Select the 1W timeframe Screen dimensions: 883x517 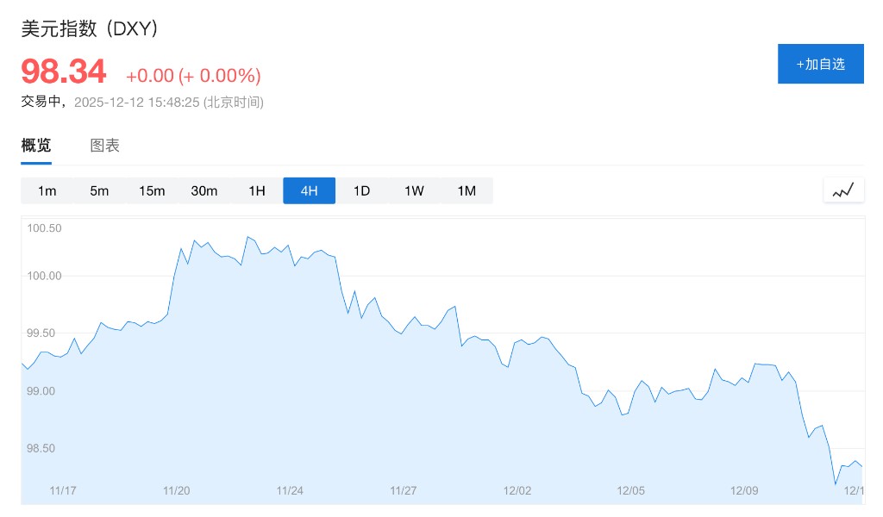click(x=414, y=190)
